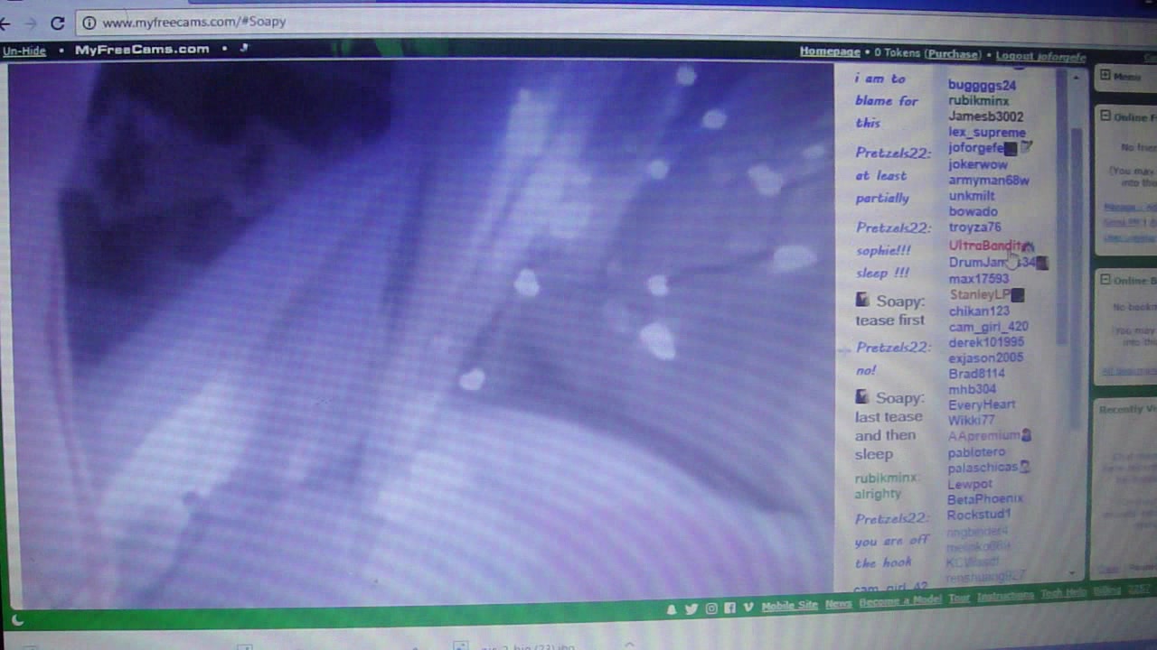Click the Instagram icon in footer
Image resolution: width=1157 pixels, height=650 pixels.
coord(711,608)
